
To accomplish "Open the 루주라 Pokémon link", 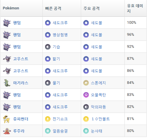I will (19, 131).
